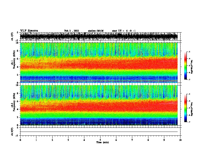Click the ch.2 frequency tick "2"
The height and width of the screenshot is (157, 203).
(18, 117)
